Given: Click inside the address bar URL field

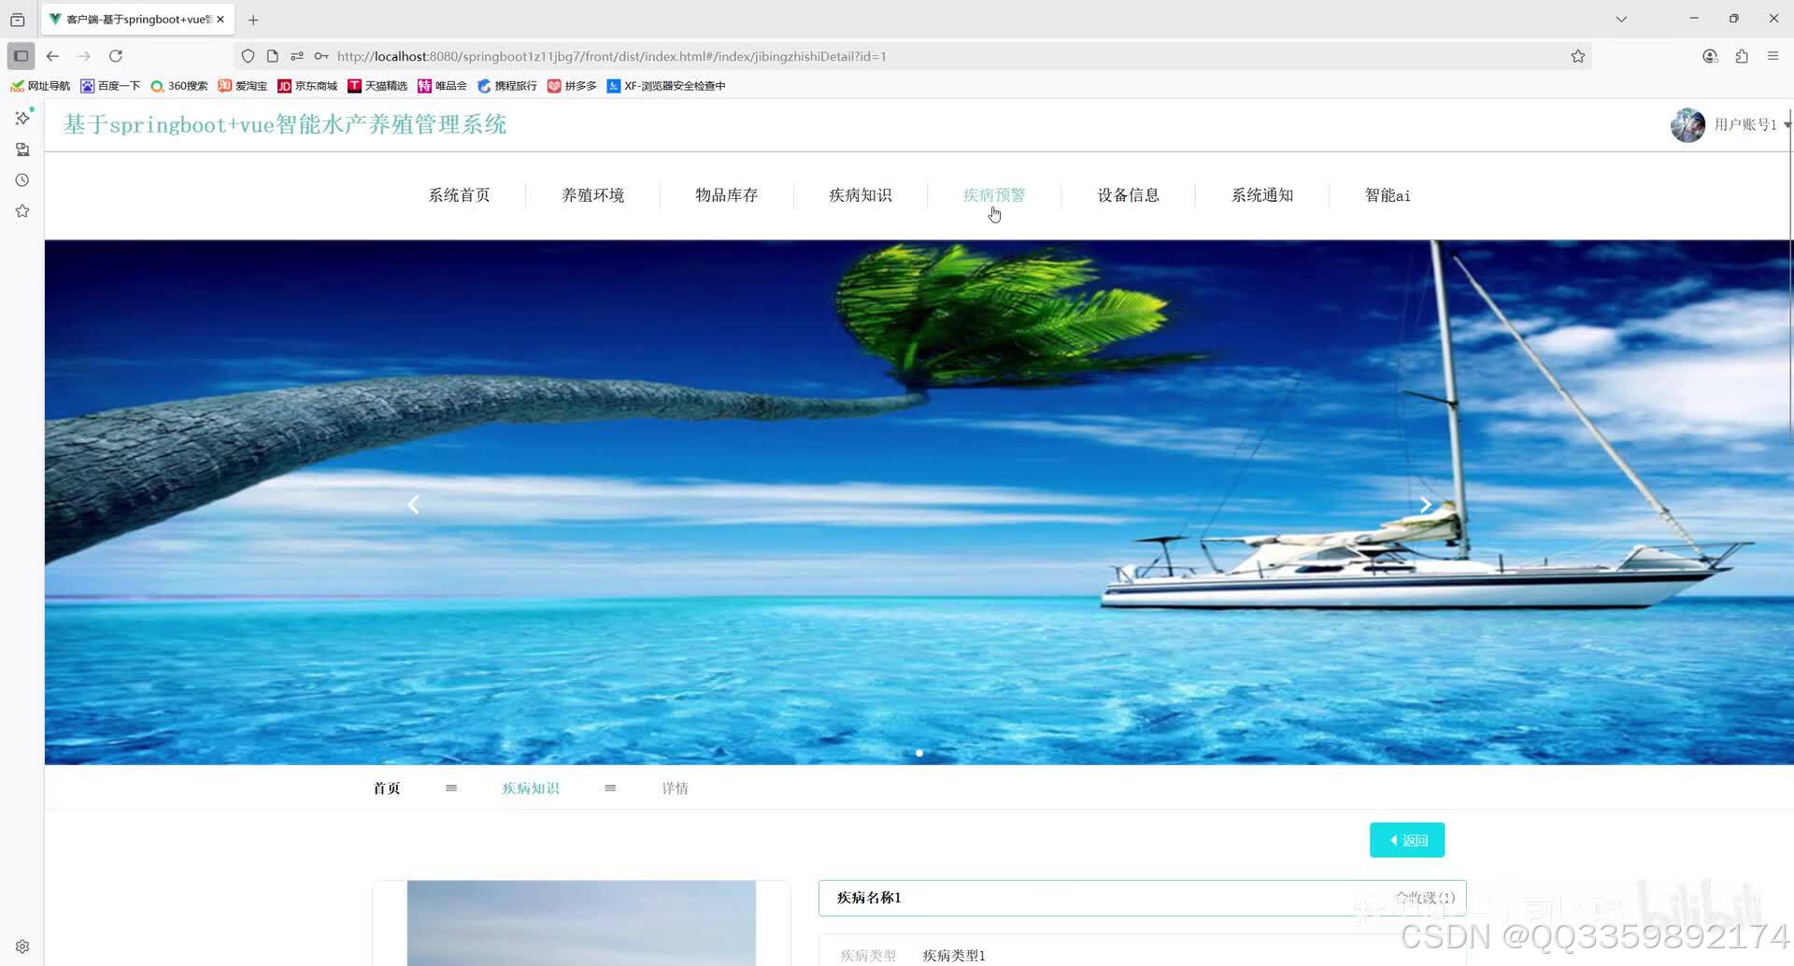Looking at the screenshot, I should [841, 56].
